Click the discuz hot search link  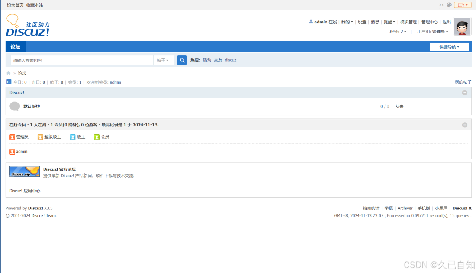click(231, 60)
